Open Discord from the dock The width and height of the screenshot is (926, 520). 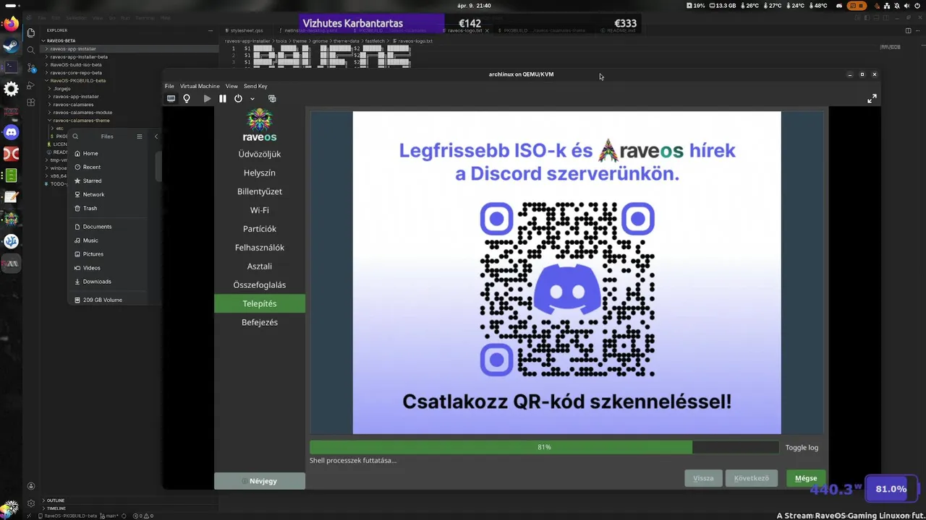point(11,132)
